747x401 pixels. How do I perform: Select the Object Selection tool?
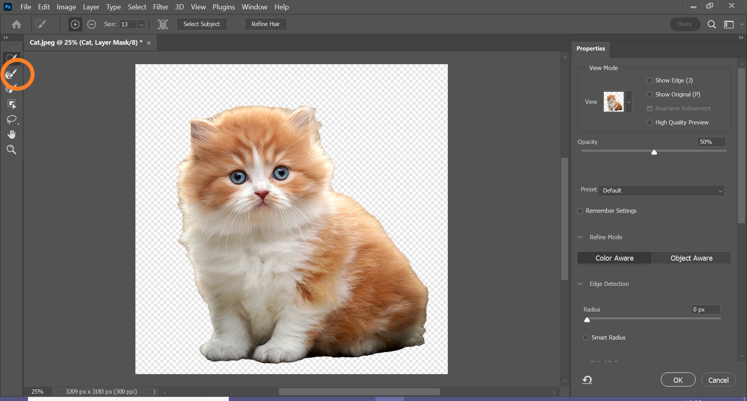(11, 104)
